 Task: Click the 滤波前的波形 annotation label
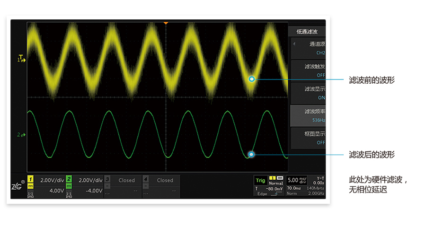tap(372, 80)
